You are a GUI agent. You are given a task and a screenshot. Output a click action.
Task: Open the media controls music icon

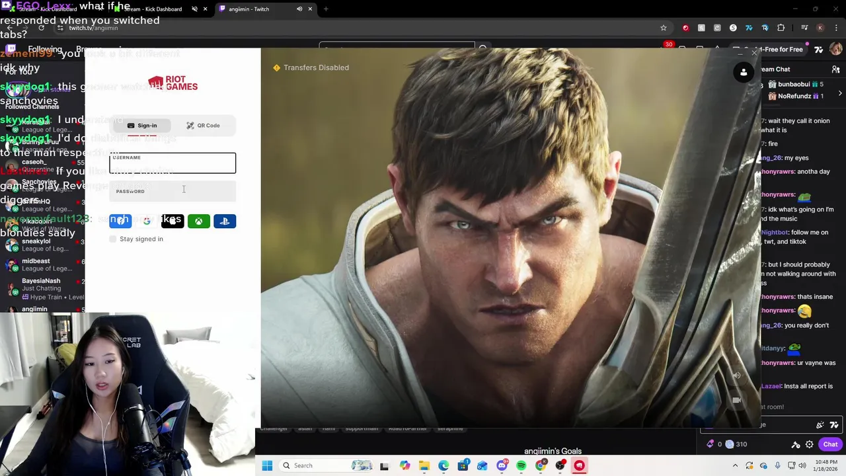tap(804, 28)
